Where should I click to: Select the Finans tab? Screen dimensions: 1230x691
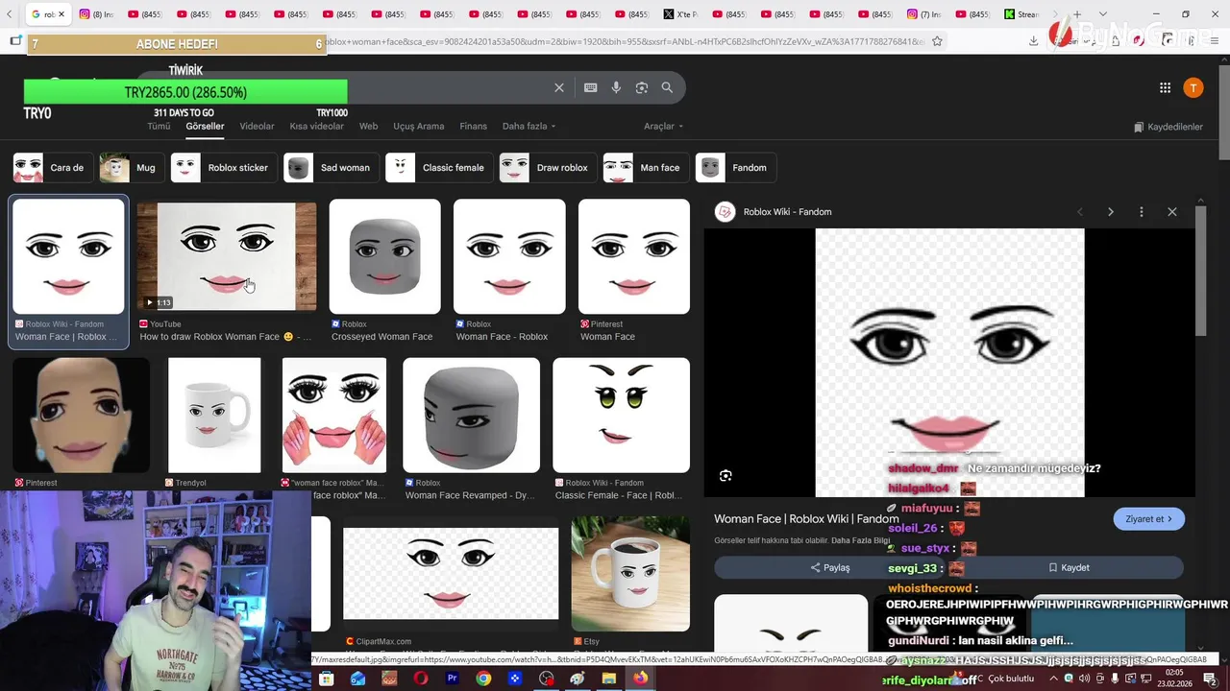[x=474, y=126]
